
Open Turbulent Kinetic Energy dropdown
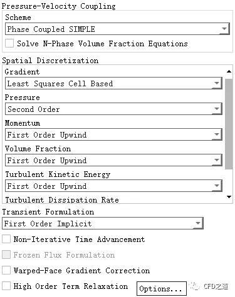[113, 186]
